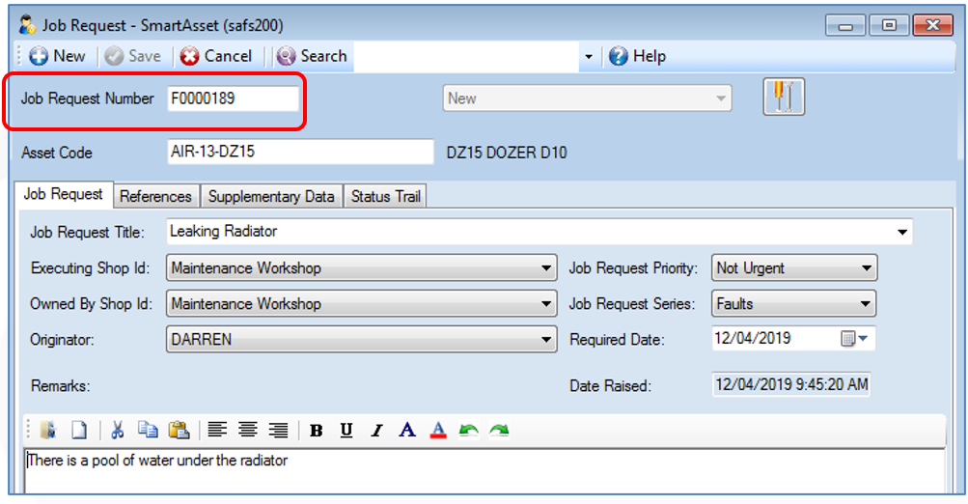Open the Job Request Priority dropdown
Image resolution: width=968 pixels, height=504 pixels.
click(x=794, y=268)
